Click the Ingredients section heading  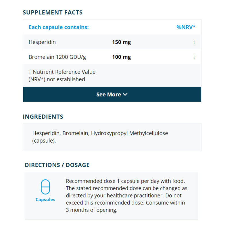coord(43,117)
